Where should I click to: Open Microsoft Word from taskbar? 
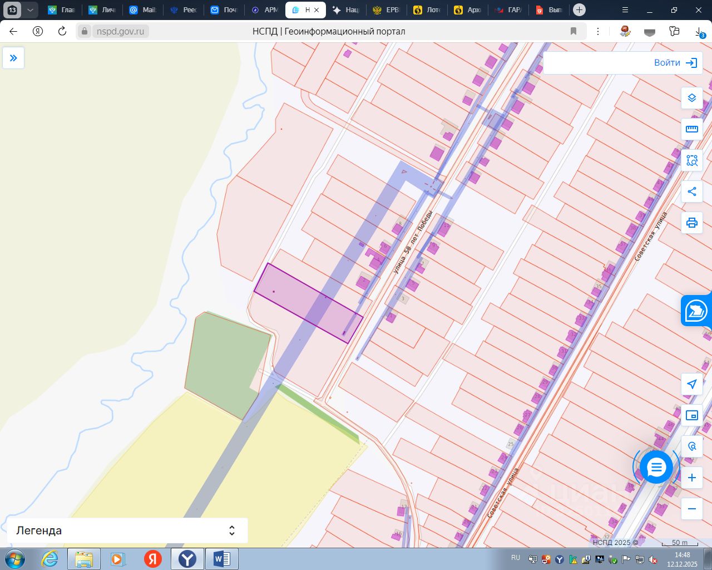(x=222, y=559)
